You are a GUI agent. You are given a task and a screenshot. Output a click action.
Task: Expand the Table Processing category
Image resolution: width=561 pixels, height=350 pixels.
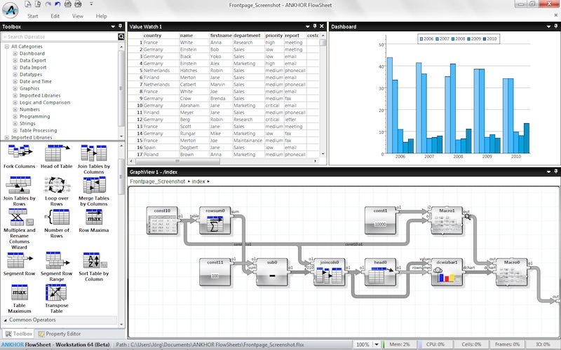click(15, 130)
